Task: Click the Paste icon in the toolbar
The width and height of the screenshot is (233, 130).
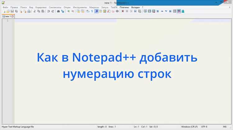Action: [43, 11]
